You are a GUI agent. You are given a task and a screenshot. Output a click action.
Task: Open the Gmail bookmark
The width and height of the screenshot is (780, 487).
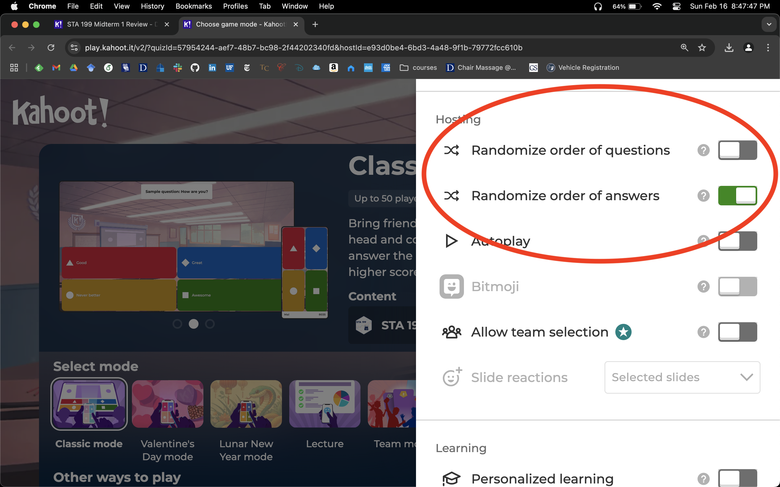pos(56,68)
